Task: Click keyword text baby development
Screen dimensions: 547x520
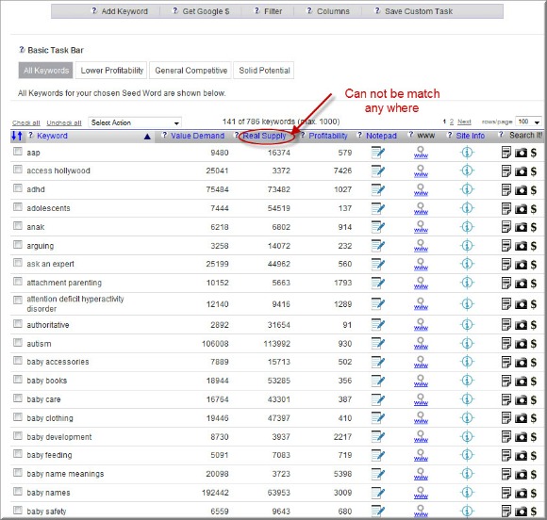Action: pos(59,437)
